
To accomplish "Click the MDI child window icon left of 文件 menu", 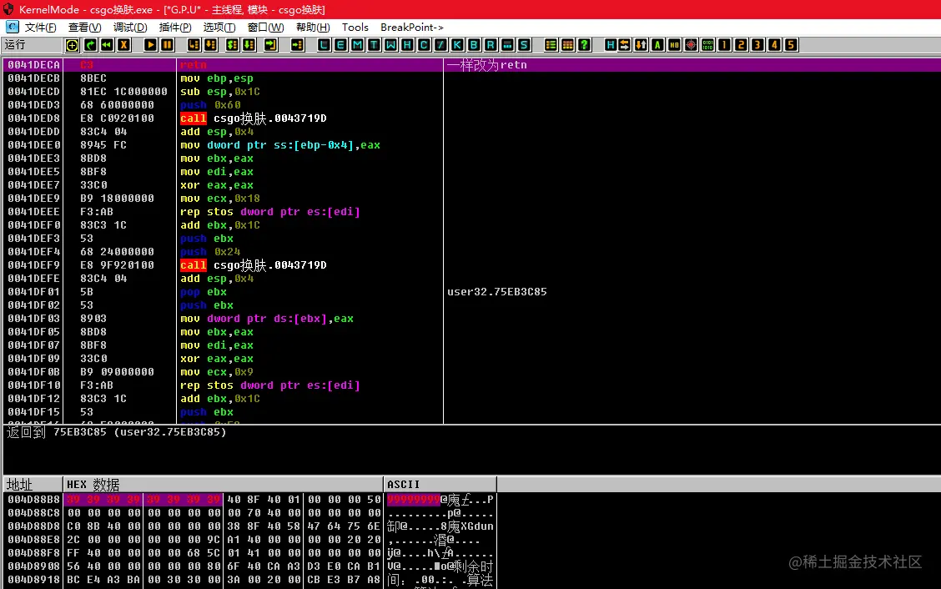I will (12, 27).
